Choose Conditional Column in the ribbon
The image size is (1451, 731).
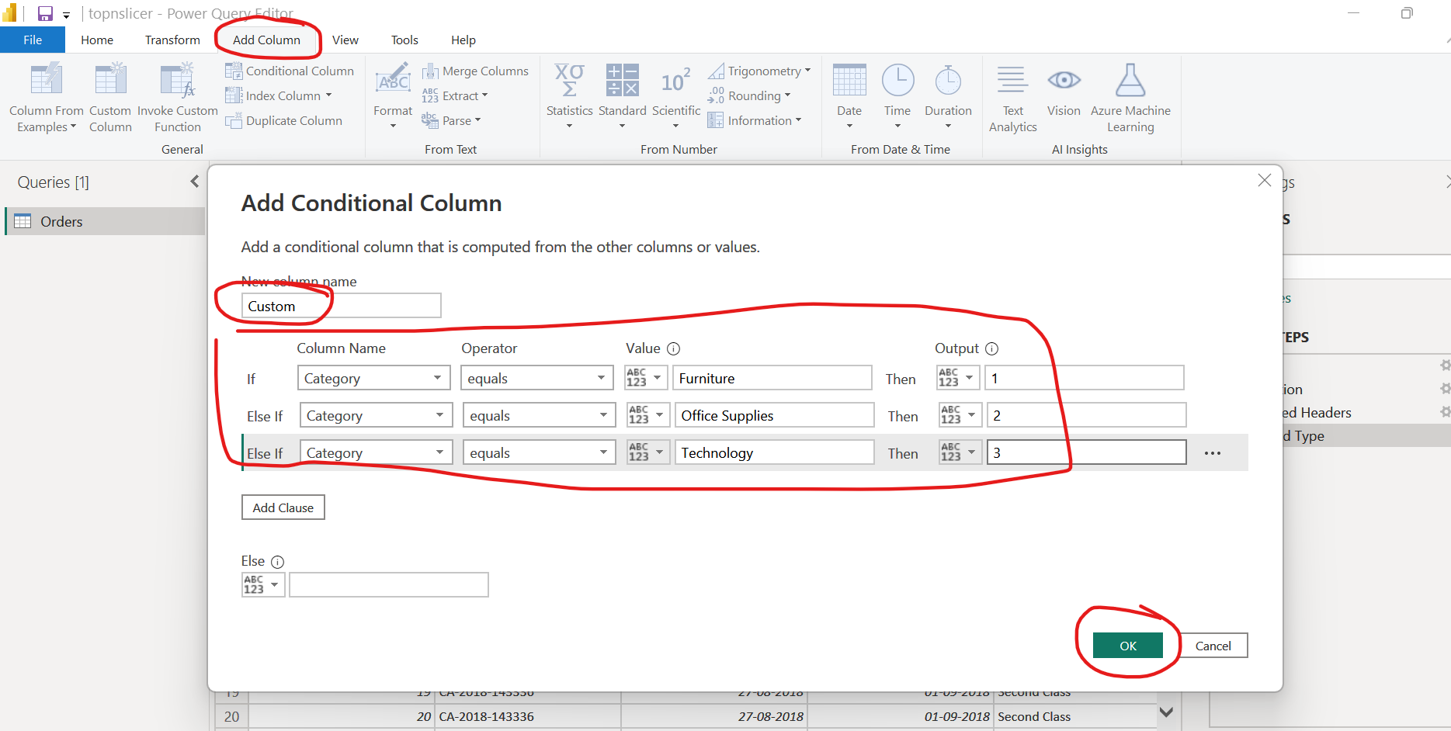click(290, 71)
